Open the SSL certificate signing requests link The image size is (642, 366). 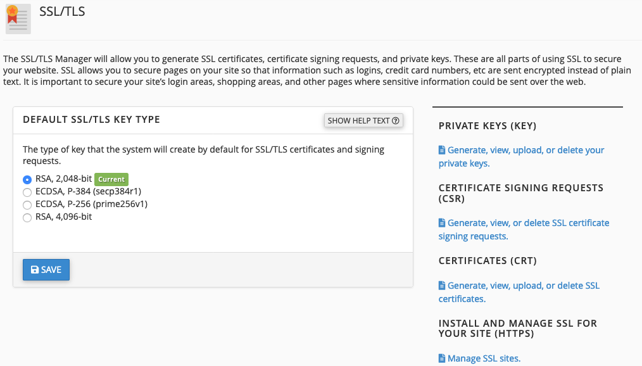(524, 229)
